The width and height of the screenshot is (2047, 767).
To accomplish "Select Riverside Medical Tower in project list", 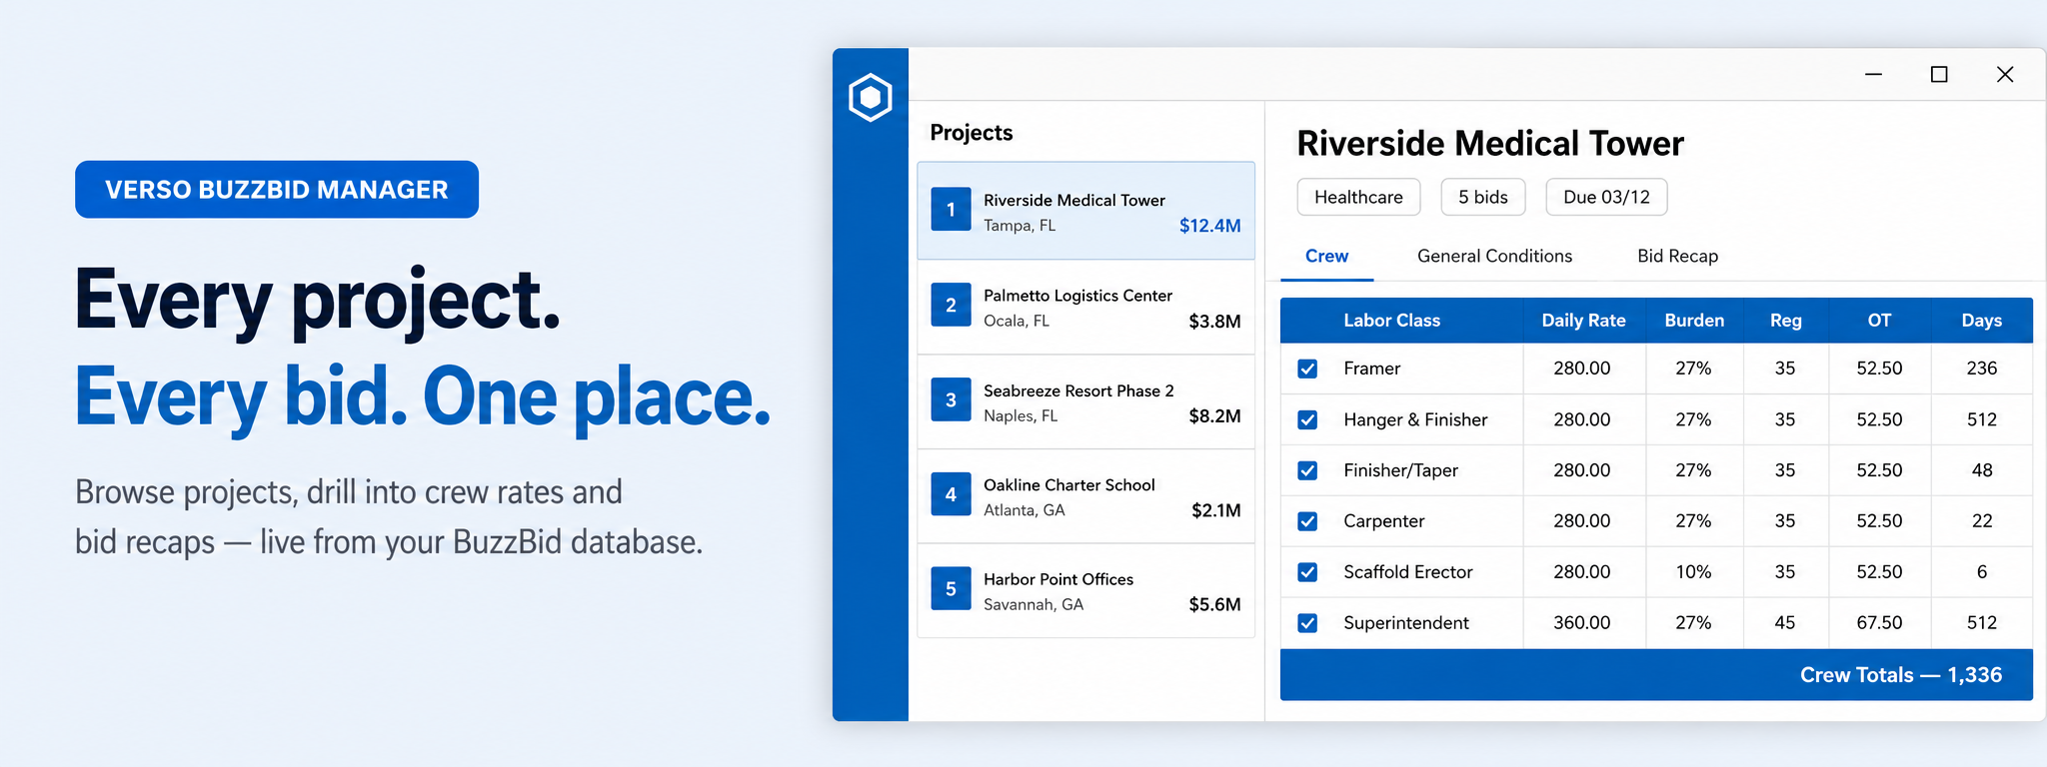I will [x=1085, y=211].
